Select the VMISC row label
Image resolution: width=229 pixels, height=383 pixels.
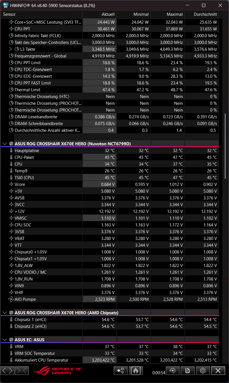(21, 218)
